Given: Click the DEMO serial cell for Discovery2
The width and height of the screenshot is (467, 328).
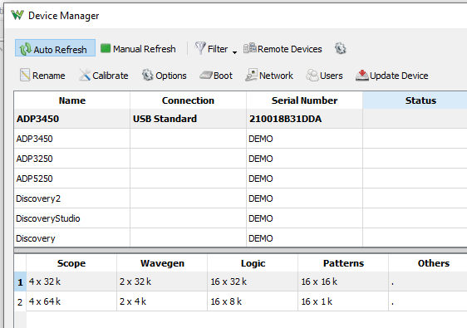Looking at the screenshot, I should [x=304, y=198].
